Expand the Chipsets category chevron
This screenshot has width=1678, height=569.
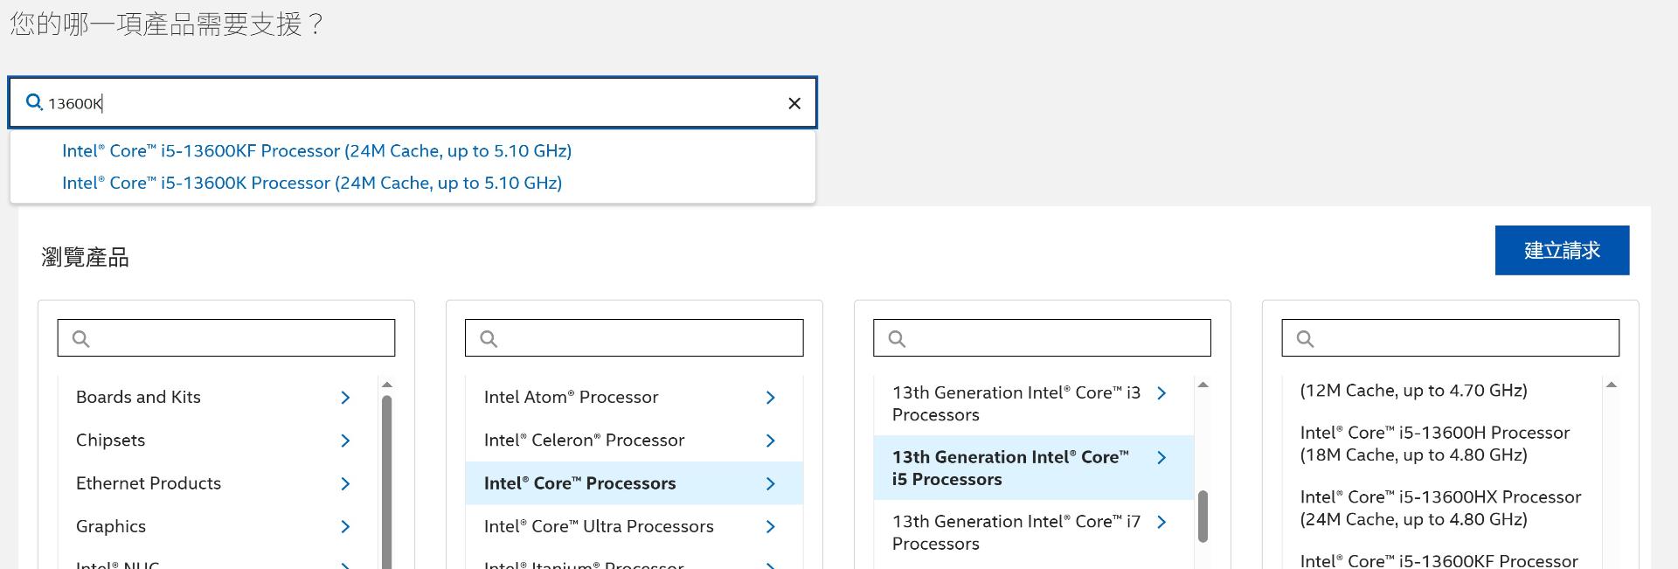point(345,441)
